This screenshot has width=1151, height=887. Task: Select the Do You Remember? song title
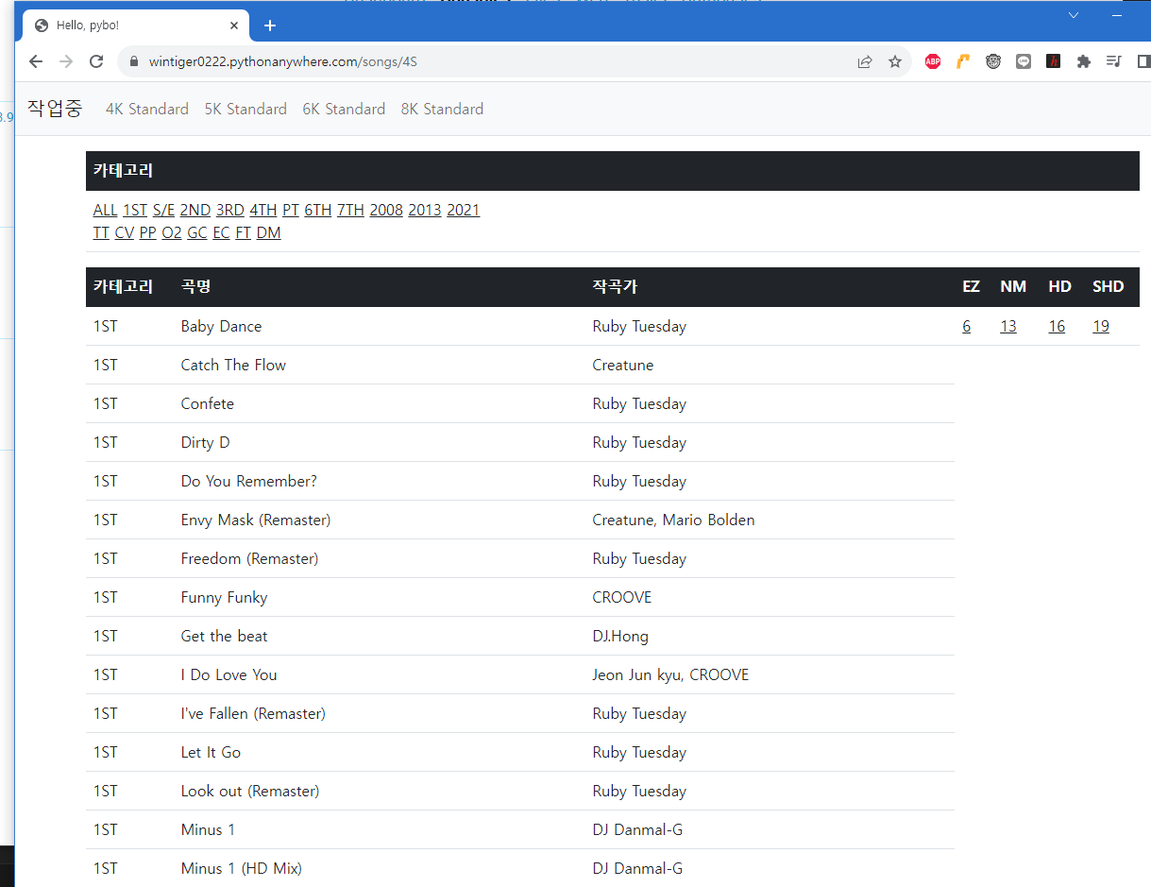pos(249,481)
